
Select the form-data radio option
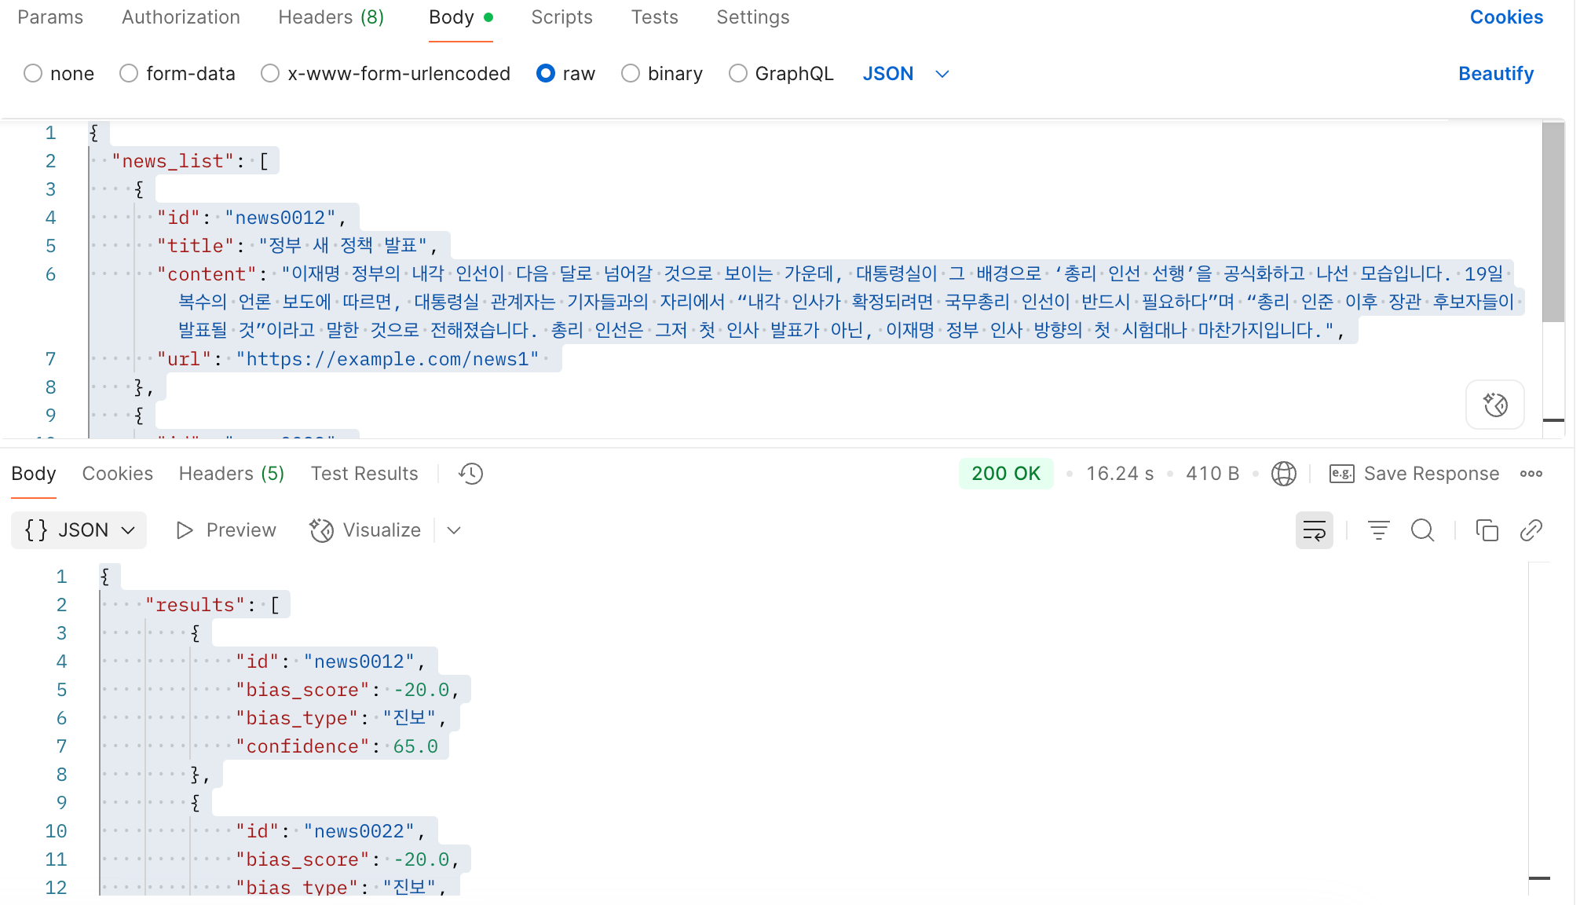point(129,74)
